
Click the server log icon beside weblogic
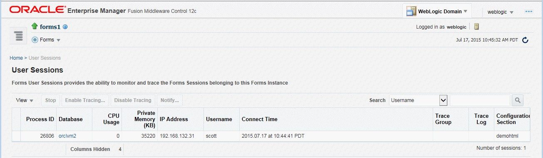(476, 27)
